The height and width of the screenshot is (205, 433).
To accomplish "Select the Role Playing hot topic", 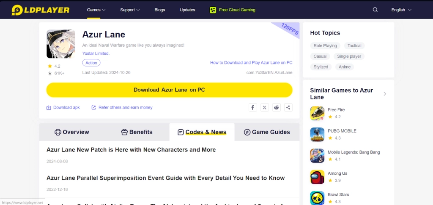I will (x=325, y=45).
